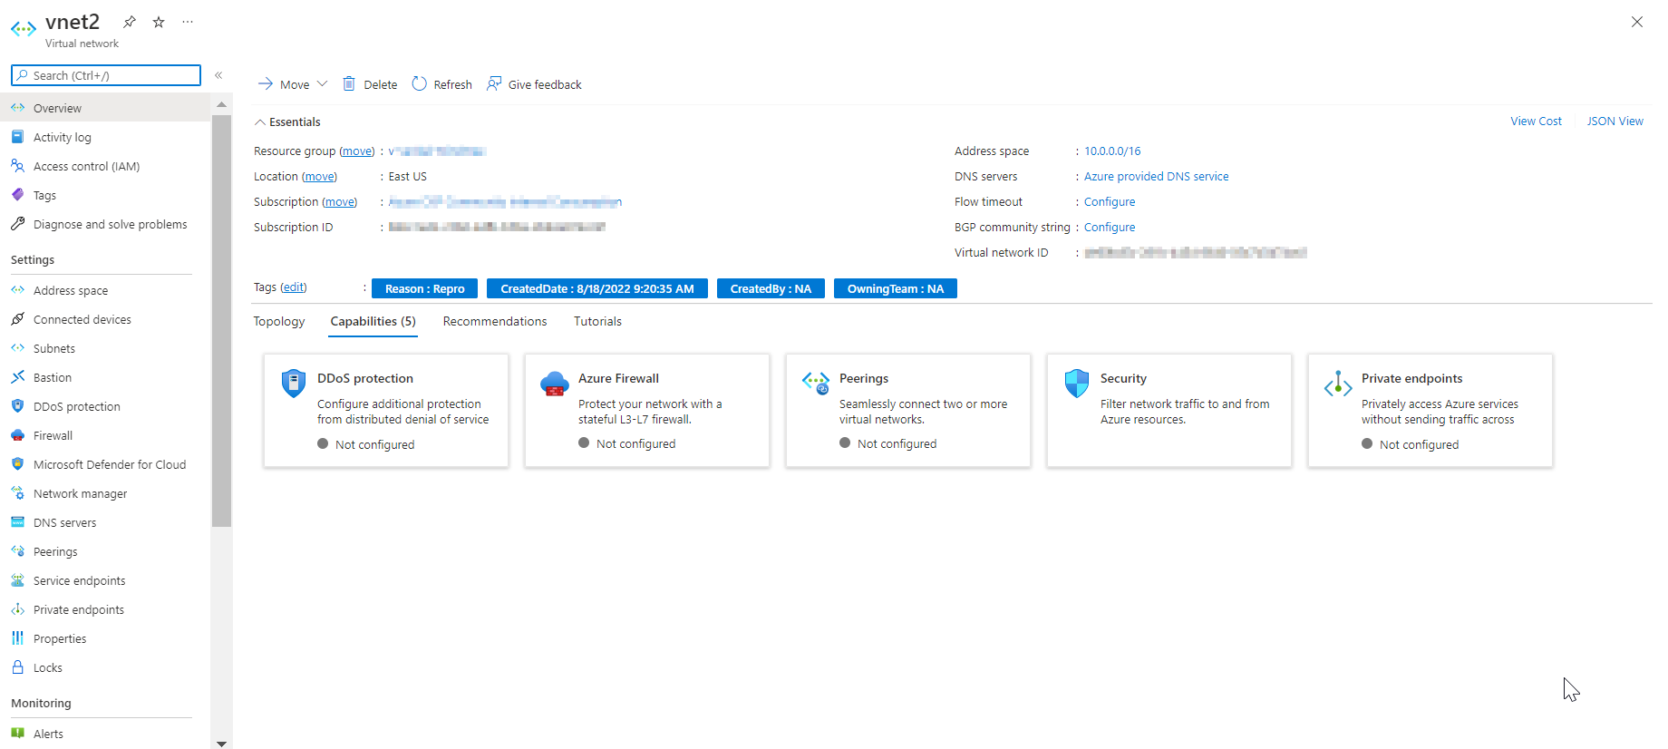The height and width of the screenshot is (749, 1668).
Task: Open the Move dropdown arrow
Action: tap(322, 84)
